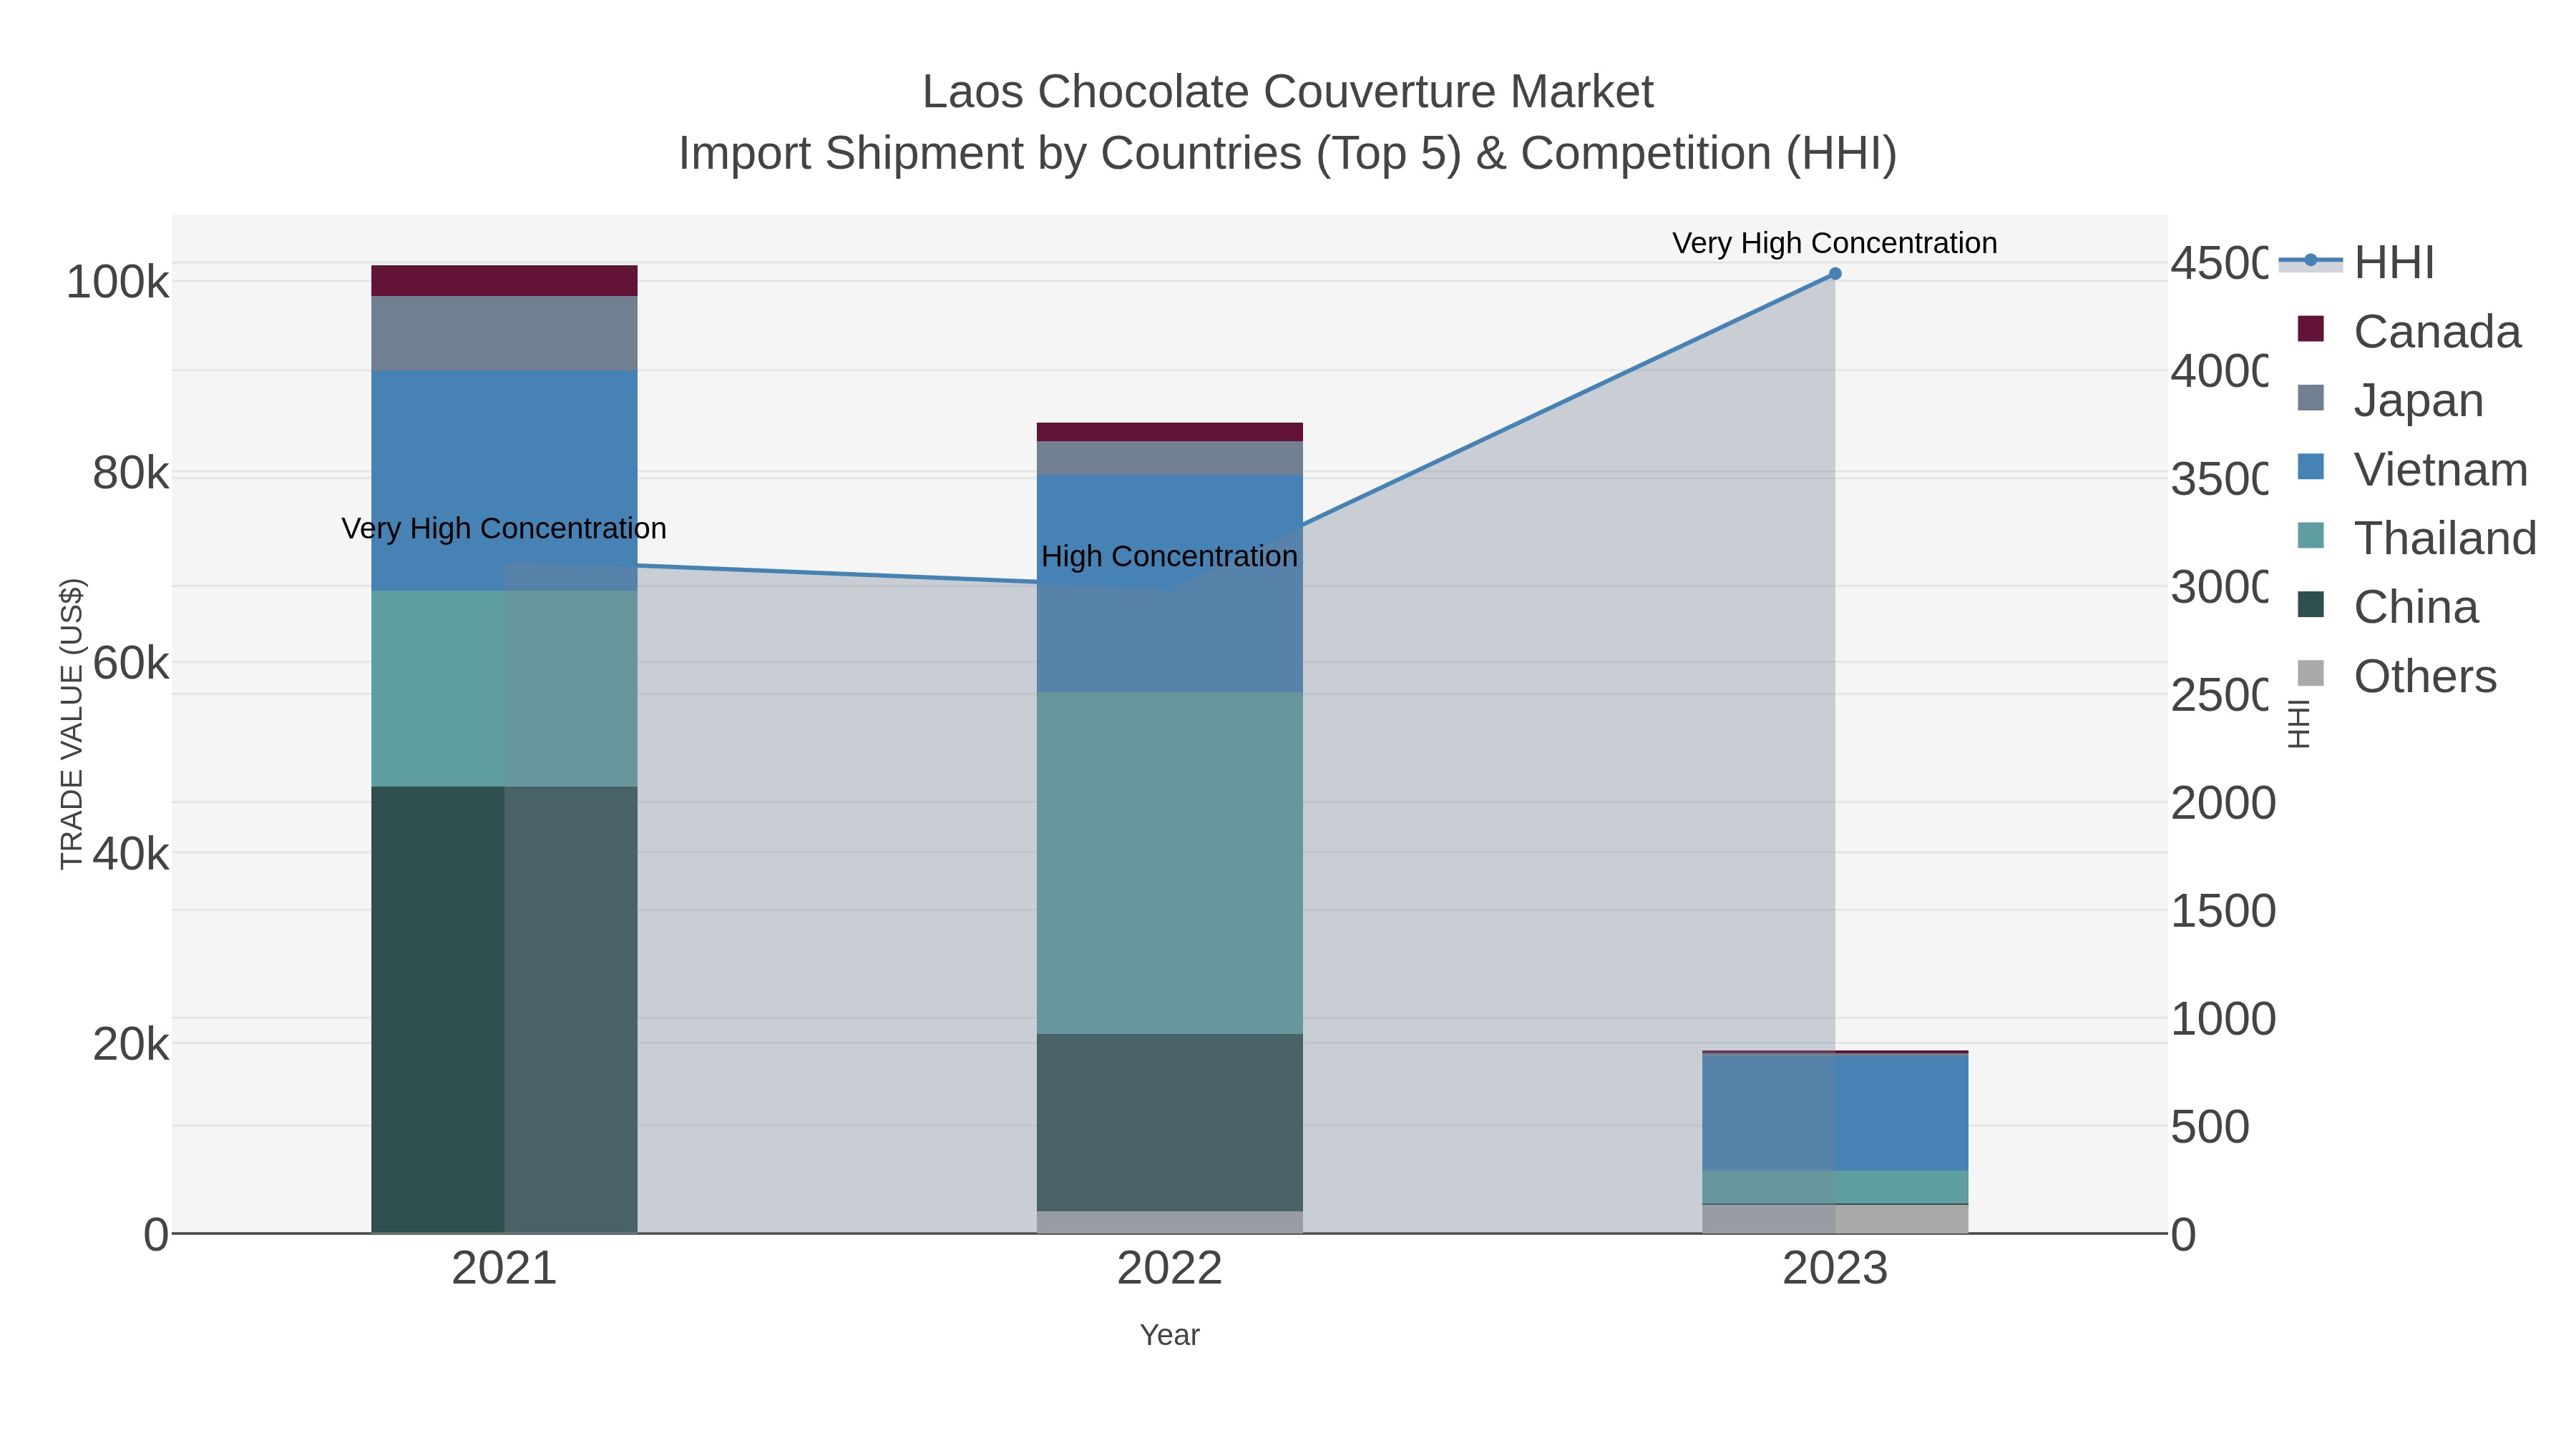Screen dimensions: 2576x1448
Task: Click the 100k tick on the left axis
Action: (x=118, y=282)
